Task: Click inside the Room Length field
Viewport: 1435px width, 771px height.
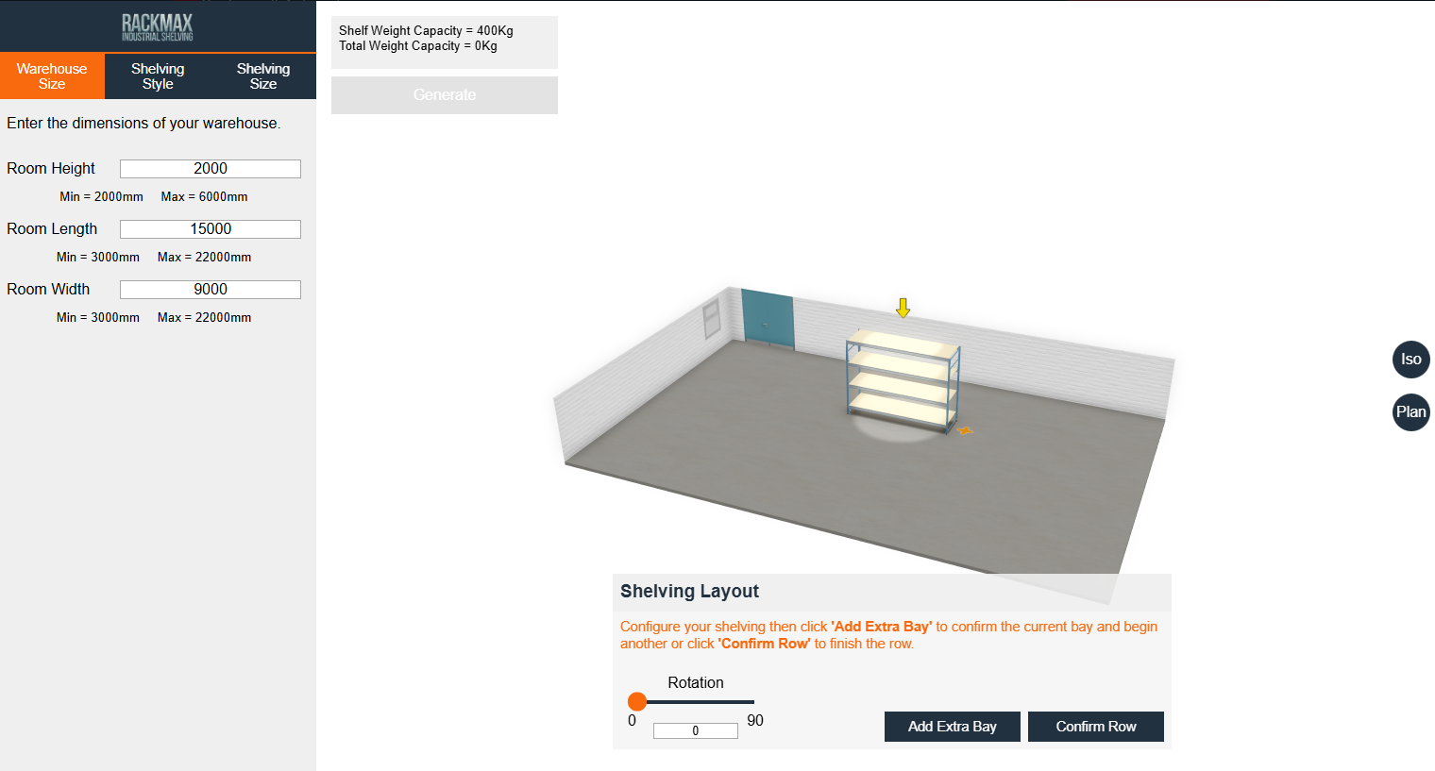Action: pos(210,228)
